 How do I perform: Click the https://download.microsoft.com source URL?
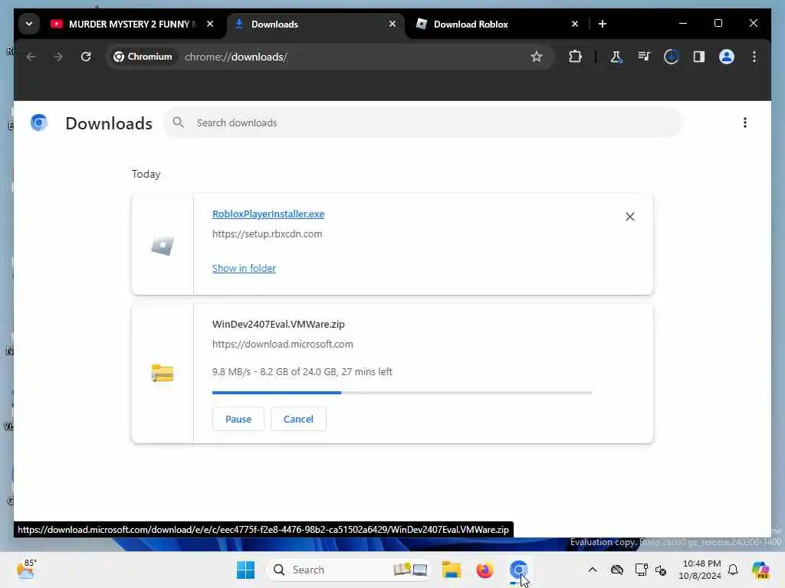tap(282, 344)
